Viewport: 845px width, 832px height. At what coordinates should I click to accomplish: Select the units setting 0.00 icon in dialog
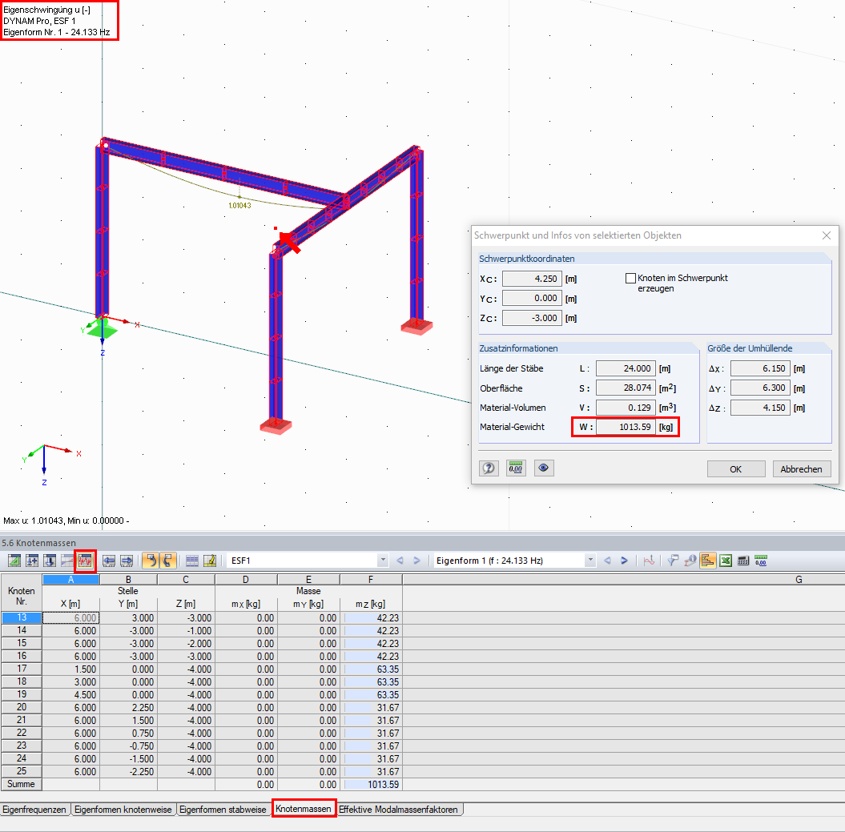point(516,468)
